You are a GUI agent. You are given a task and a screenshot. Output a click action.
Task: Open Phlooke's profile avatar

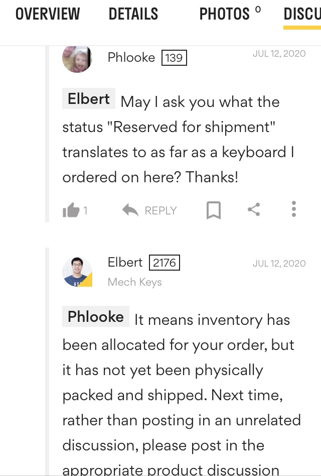point(77,58)
